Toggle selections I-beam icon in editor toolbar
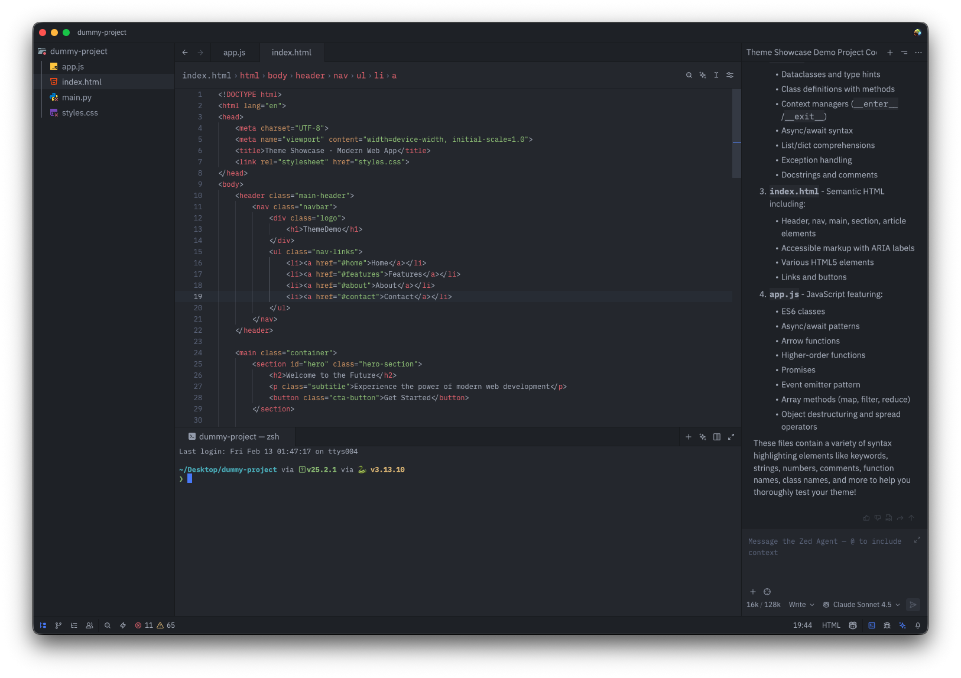Screen dimensions: 961x678 click(716, 75)
